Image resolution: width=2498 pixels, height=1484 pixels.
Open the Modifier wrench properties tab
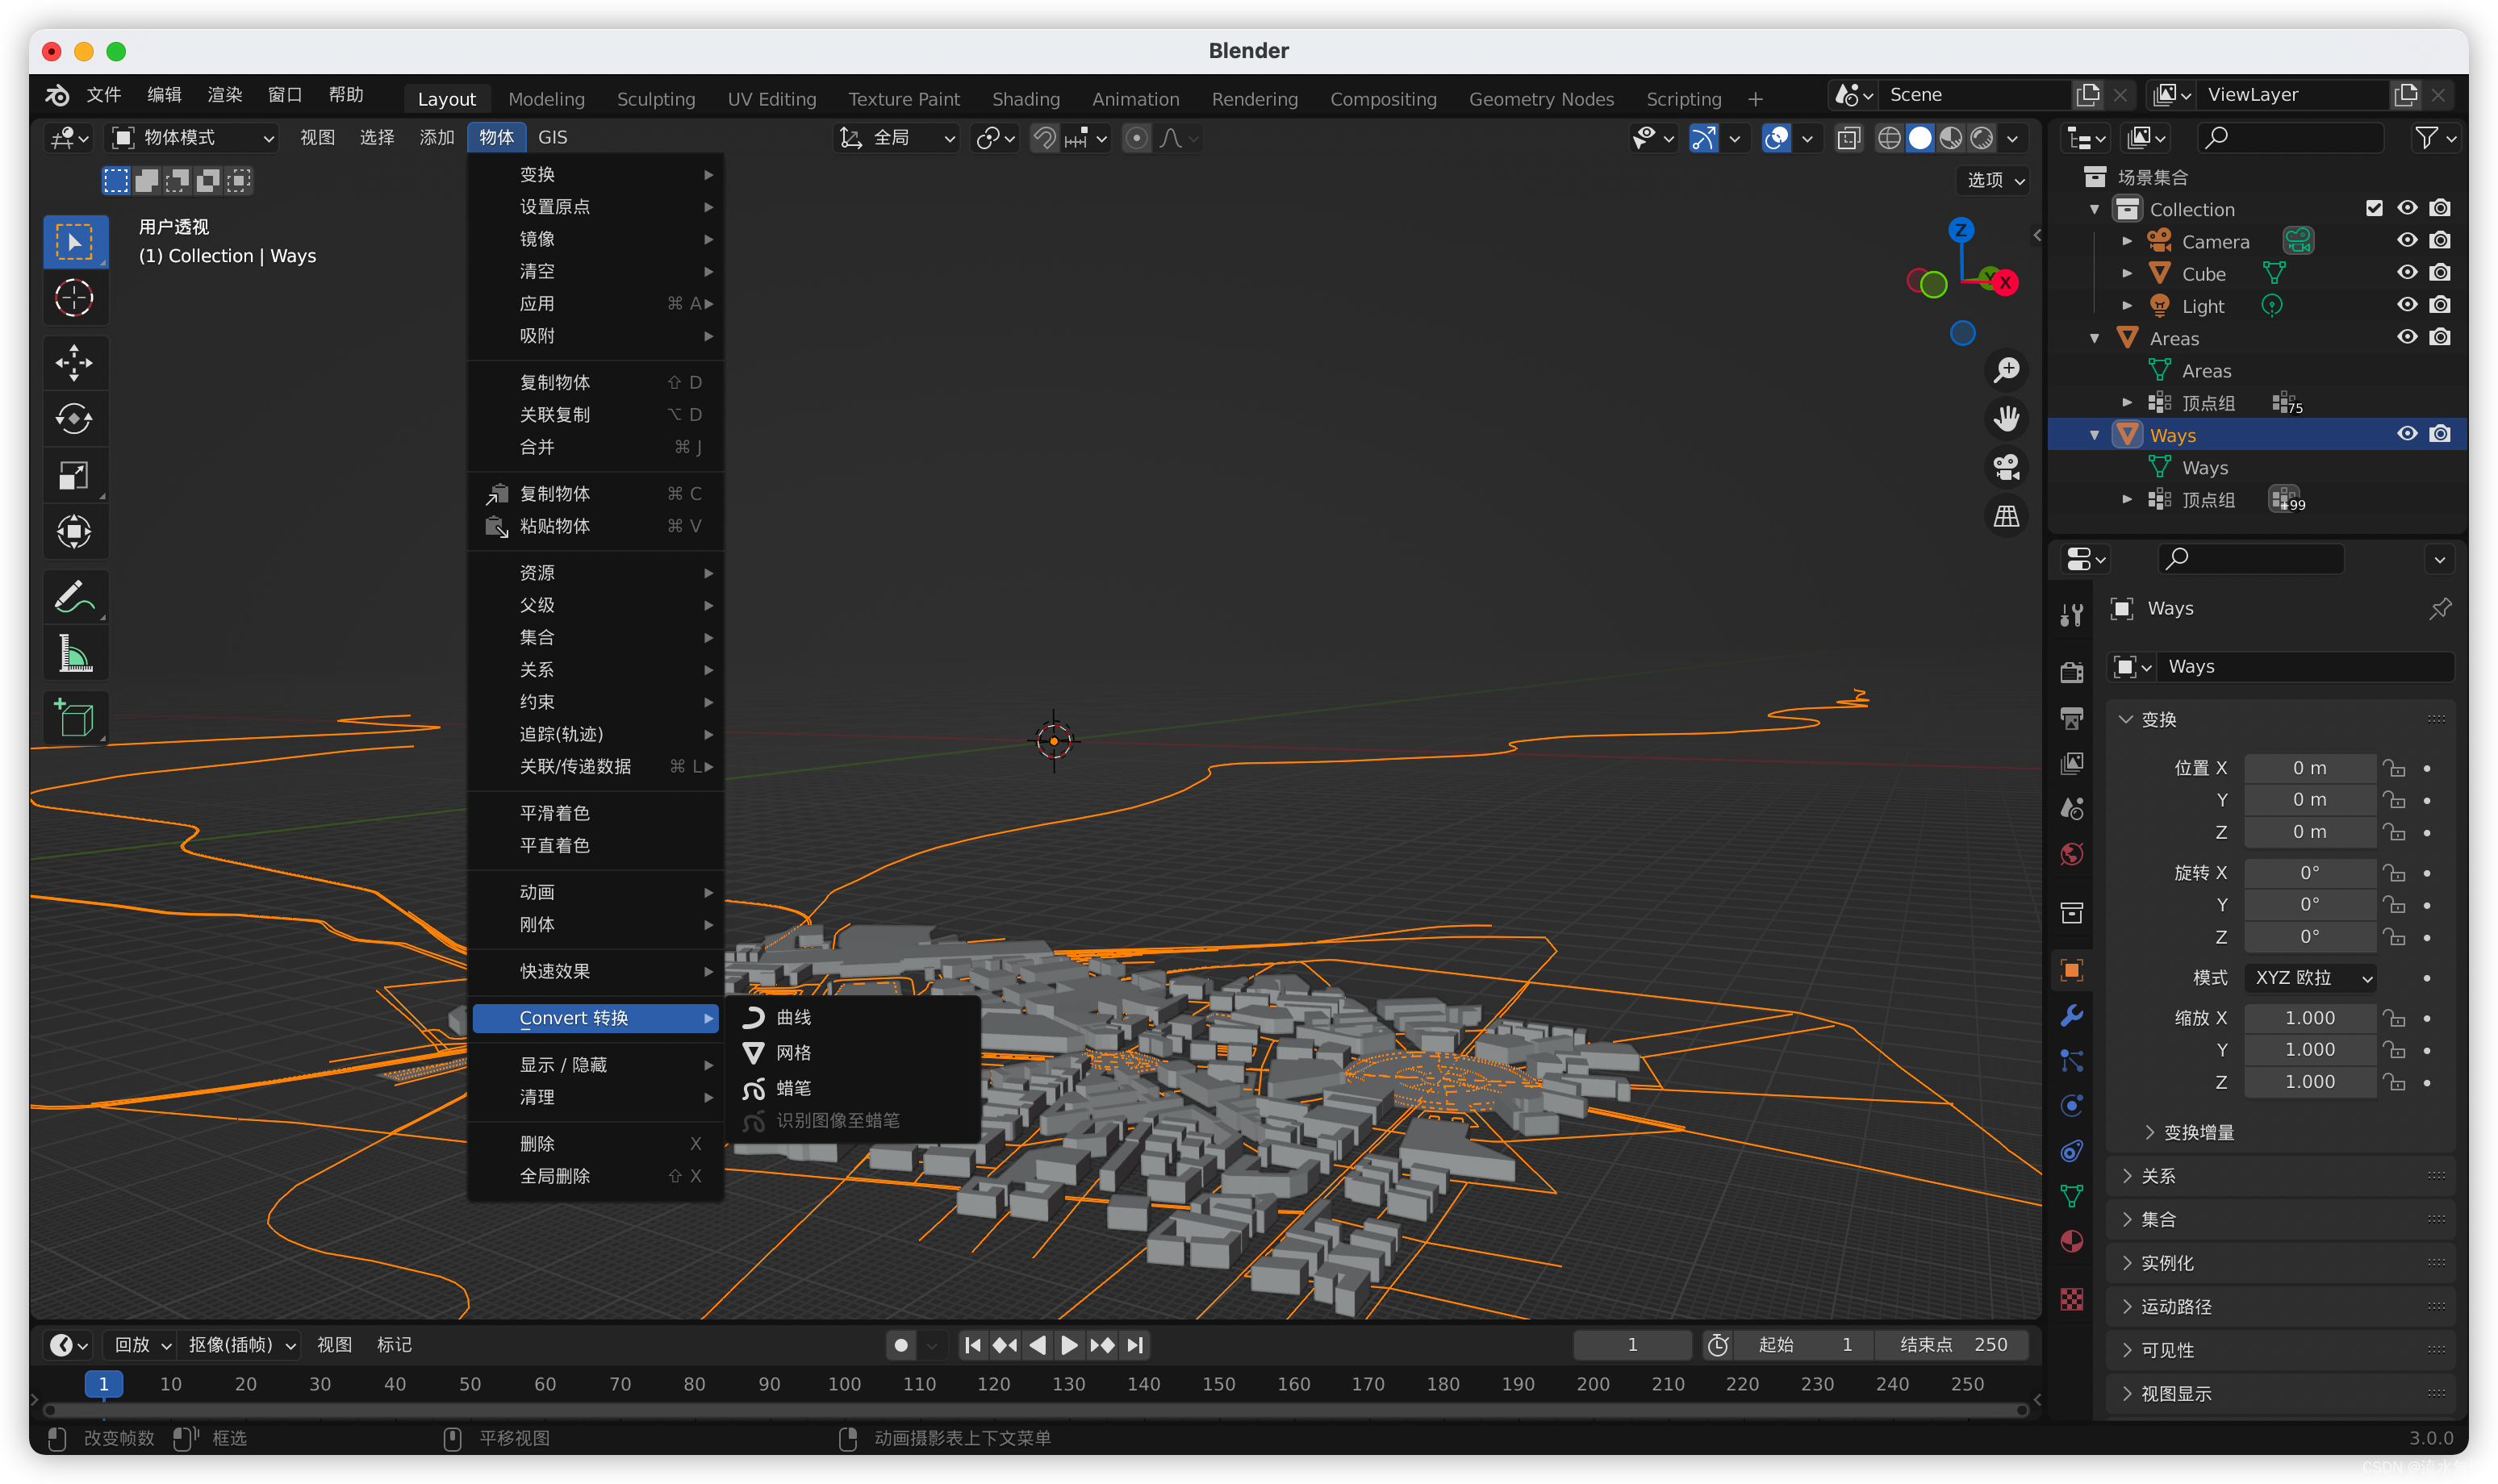pos(2071,1015)
